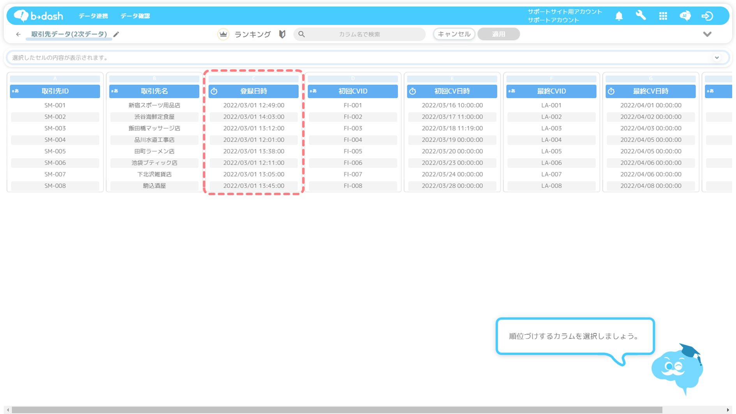The image size is (736, 414).
Task: Click the サポートアカウント account name
Action: click(x=553, y=20)
